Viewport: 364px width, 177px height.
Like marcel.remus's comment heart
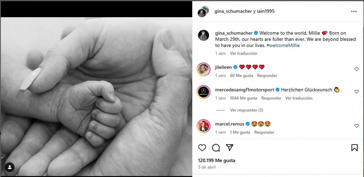point(356,126)
